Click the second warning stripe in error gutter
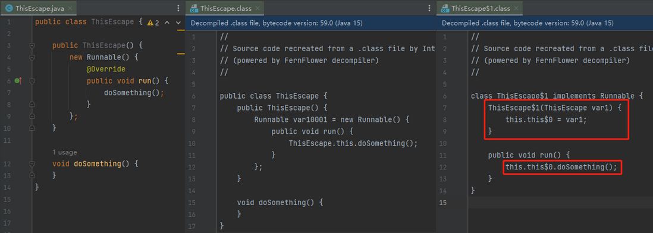Viewport: 653px width, 233px height. [x=181, y=54]
